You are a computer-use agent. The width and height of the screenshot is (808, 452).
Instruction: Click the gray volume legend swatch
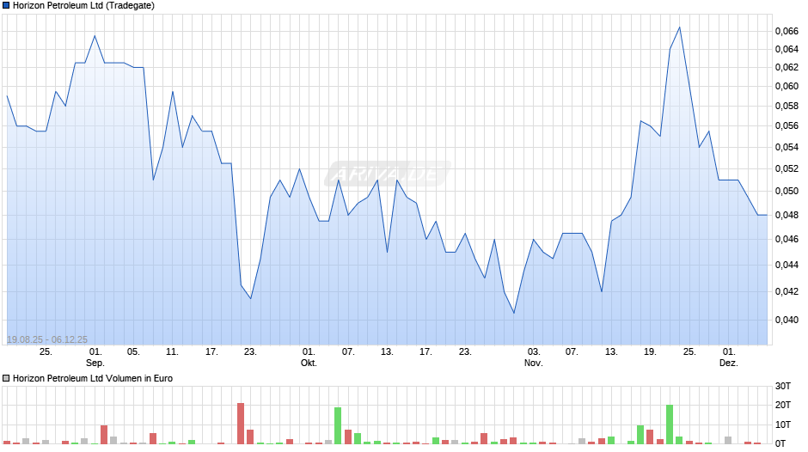[6, 378]
